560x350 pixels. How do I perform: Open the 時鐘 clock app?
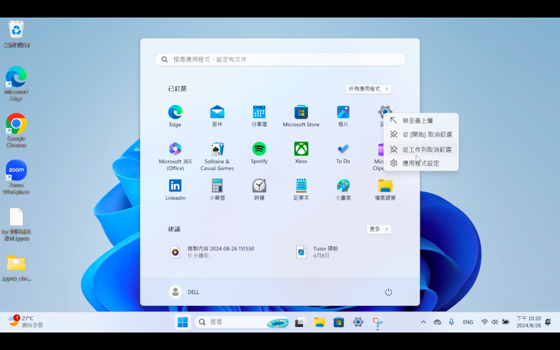259,190
